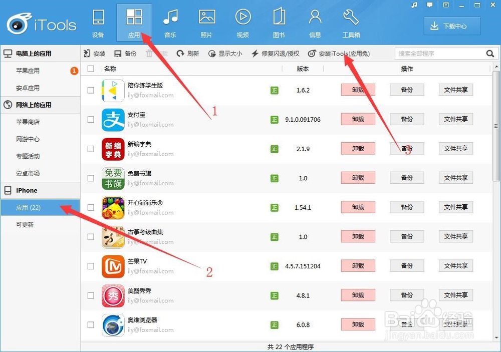Screen dimensions: 501x352
Task: Open the 工具箱 (Toolbox) section
Action: (351, 23)
